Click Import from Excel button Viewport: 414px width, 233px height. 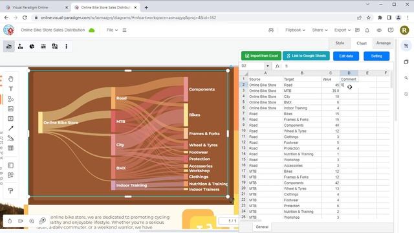coord(261,56)
